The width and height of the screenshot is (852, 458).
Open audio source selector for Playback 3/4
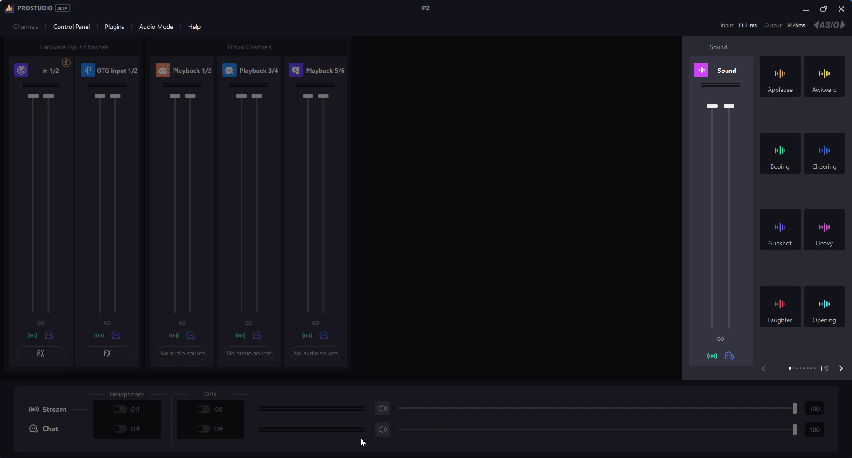249,353
